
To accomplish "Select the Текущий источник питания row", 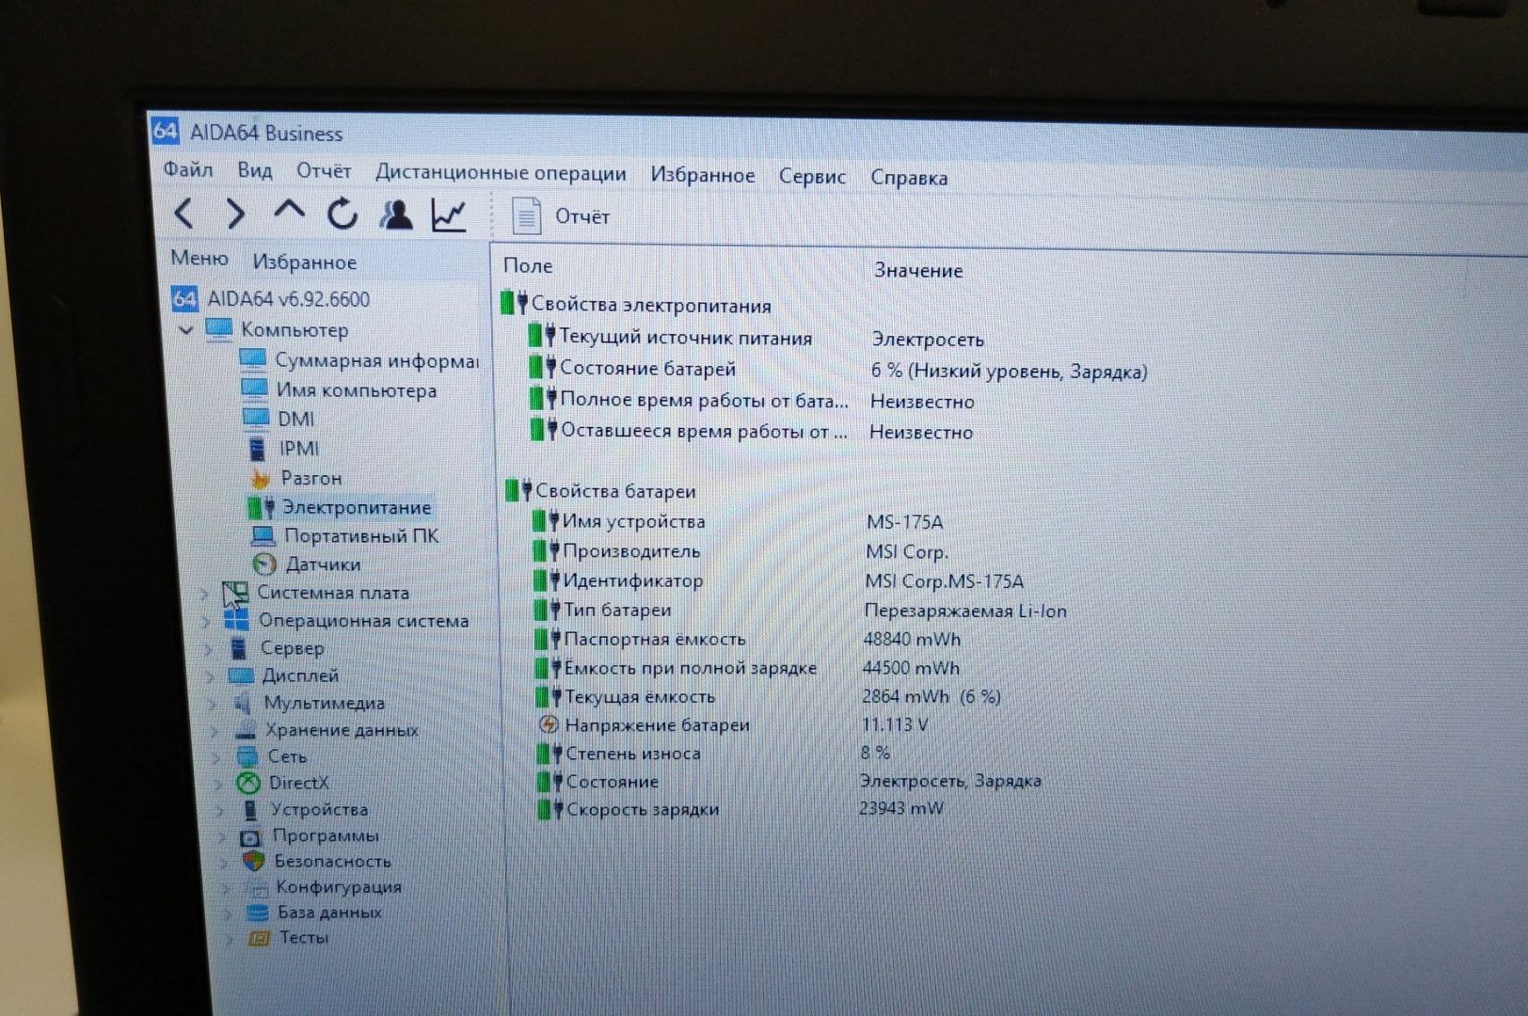I will tap(685, 338).
